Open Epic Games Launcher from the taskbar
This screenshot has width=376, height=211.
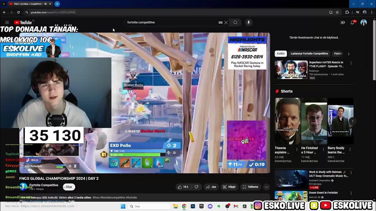[202, 206]
